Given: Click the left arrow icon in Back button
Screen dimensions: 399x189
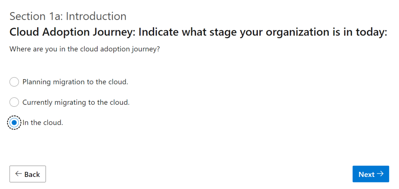Looking at the screenshot, I should 18,174.
